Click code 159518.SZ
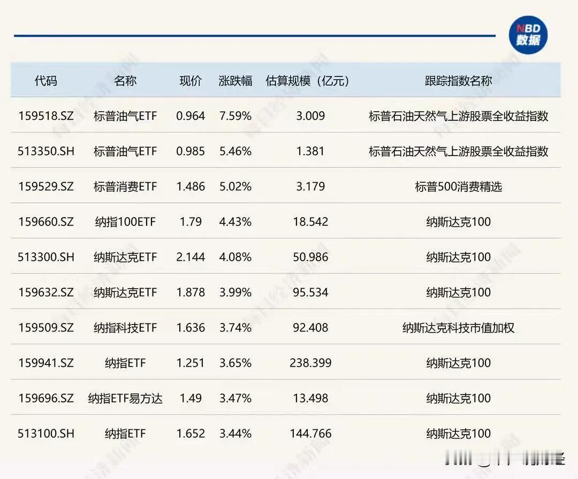578x479 pixels. click(x=46, y=116)
